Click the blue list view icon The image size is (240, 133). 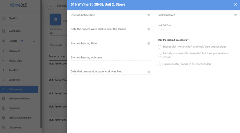[x=55, y=19]
